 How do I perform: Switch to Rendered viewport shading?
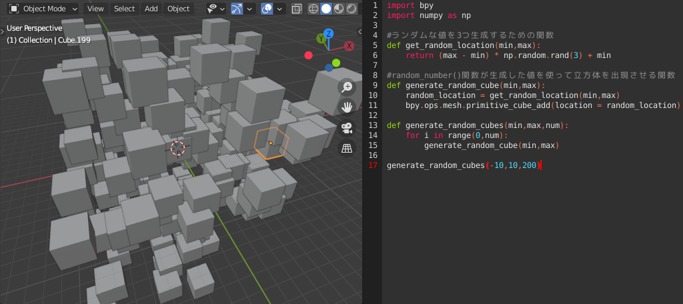point(351,8)
